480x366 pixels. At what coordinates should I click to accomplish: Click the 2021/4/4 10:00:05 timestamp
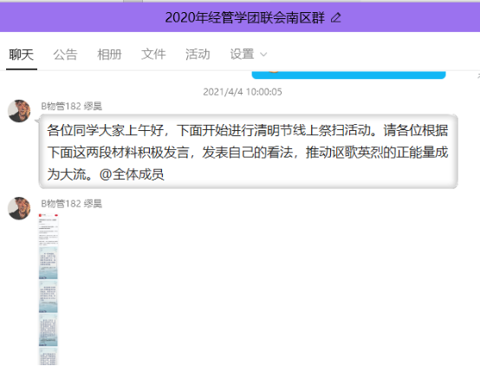point(243,92)
